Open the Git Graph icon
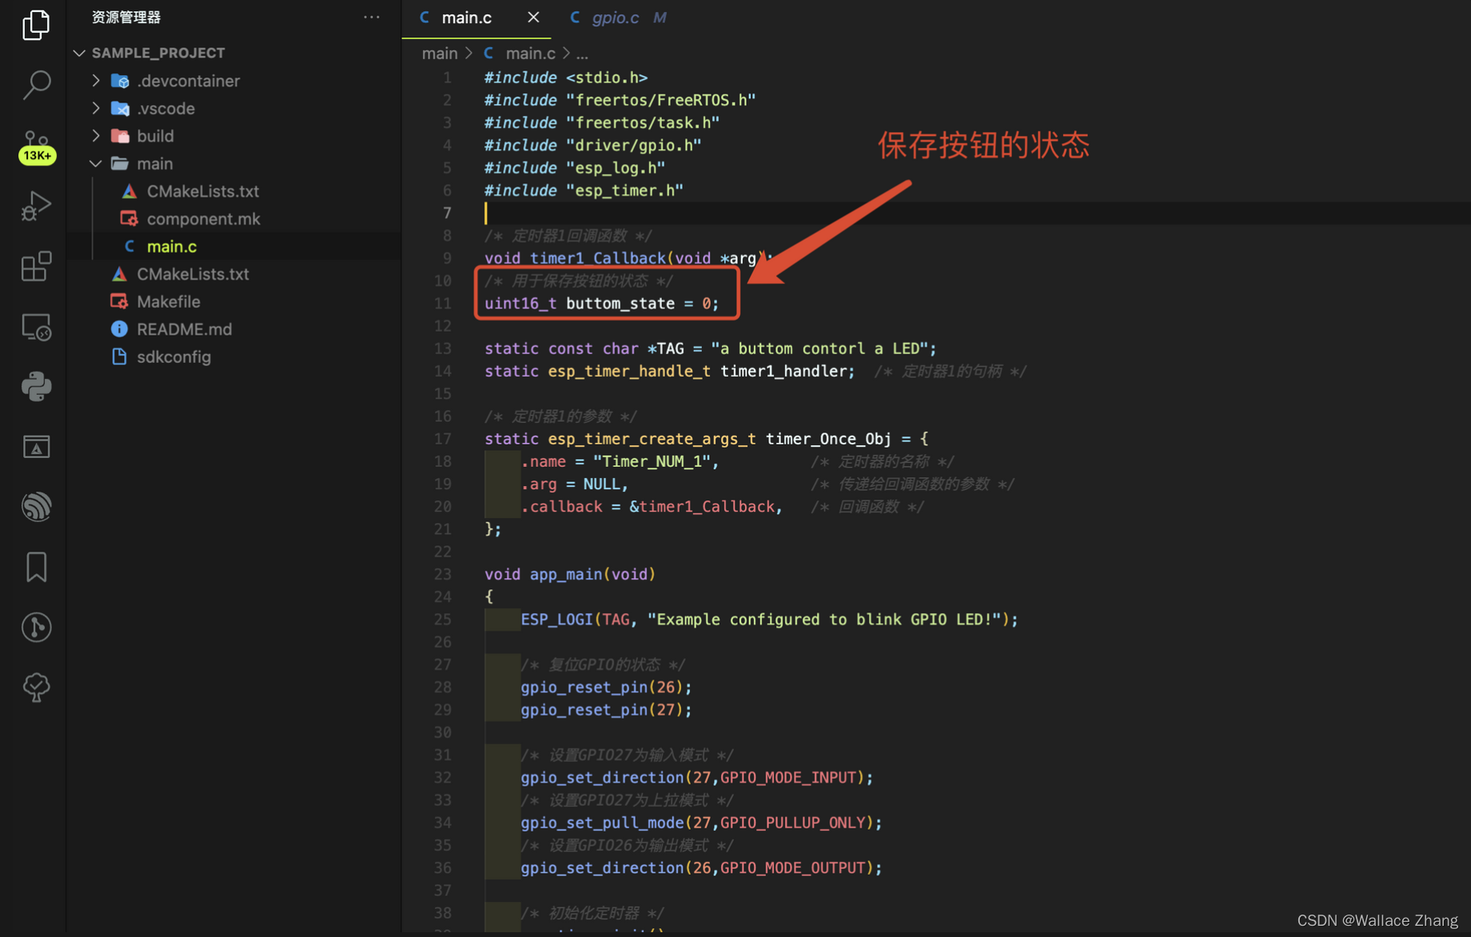 36,627
